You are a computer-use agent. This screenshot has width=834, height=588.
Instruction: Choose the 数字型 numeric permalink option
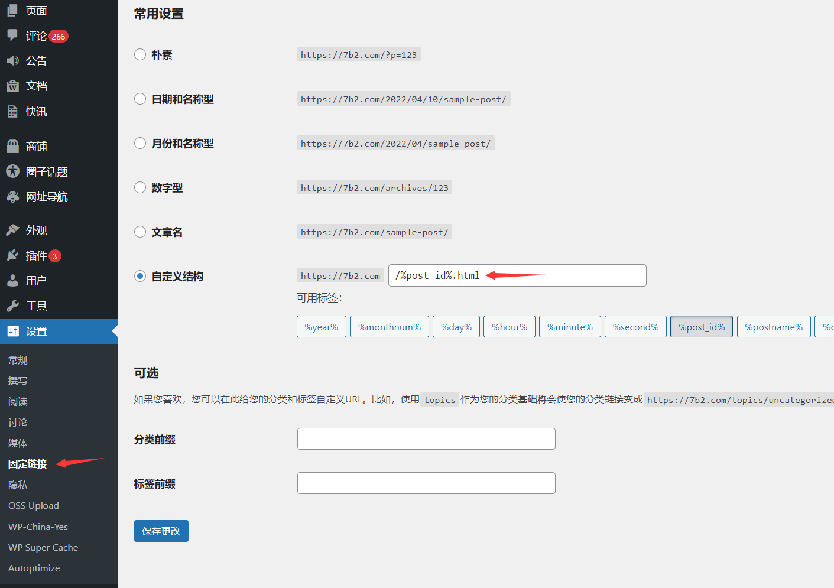(140, 187)
